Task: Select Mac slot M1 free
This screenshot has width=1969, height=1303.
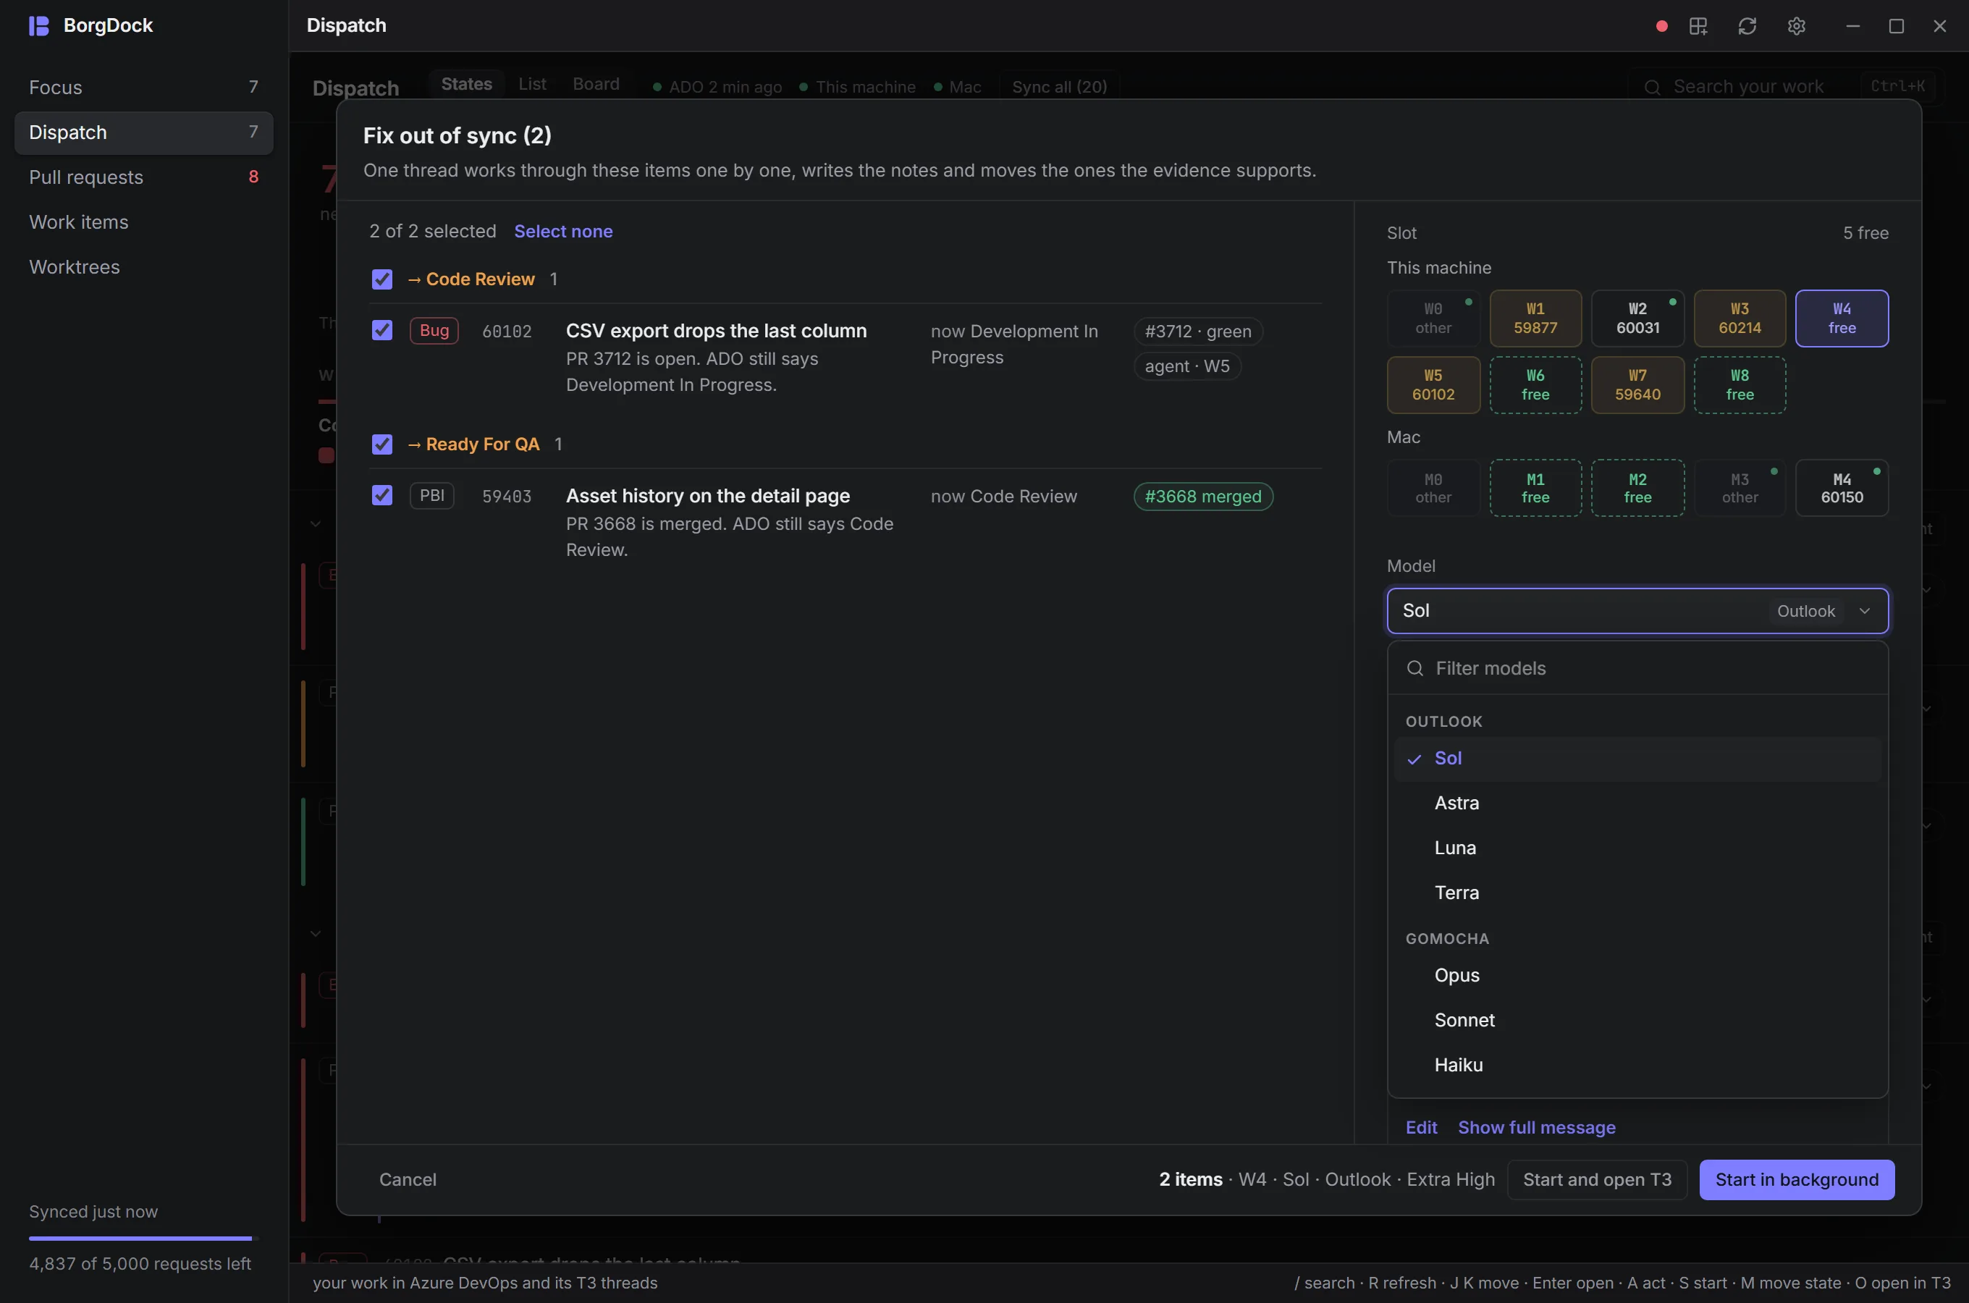Action: tap(1535, 488)
